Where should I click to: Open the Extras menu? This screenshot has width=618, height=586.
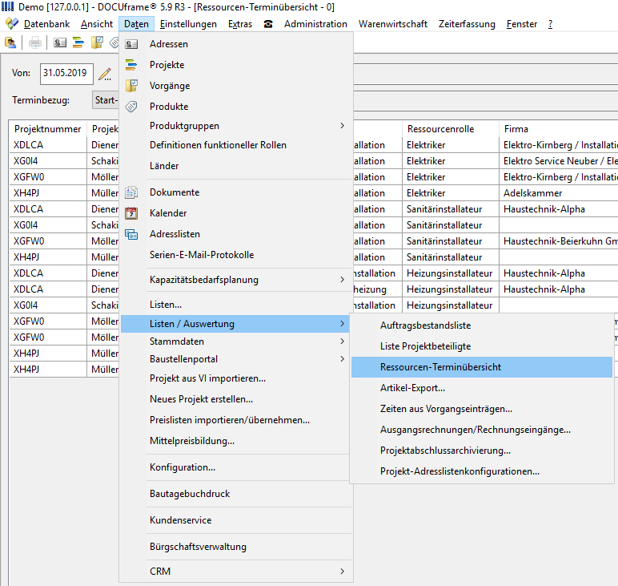point(239,24)
